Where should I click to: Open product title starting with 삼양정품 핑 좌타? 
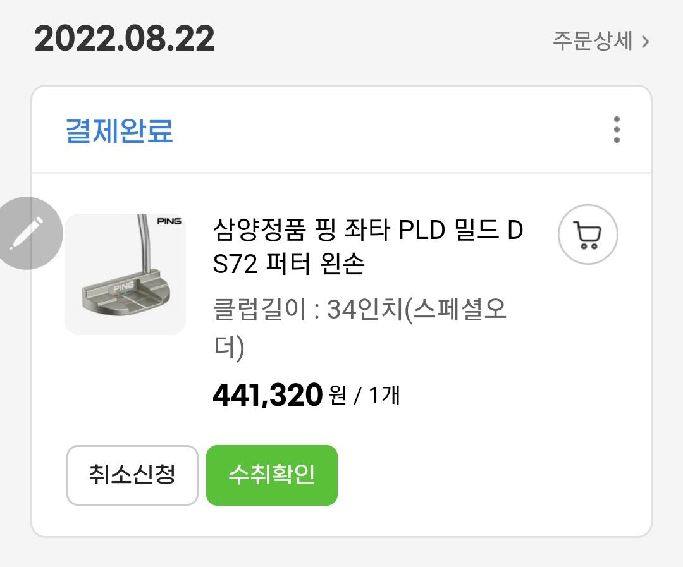pyautogui.click(x=368, y=231)
